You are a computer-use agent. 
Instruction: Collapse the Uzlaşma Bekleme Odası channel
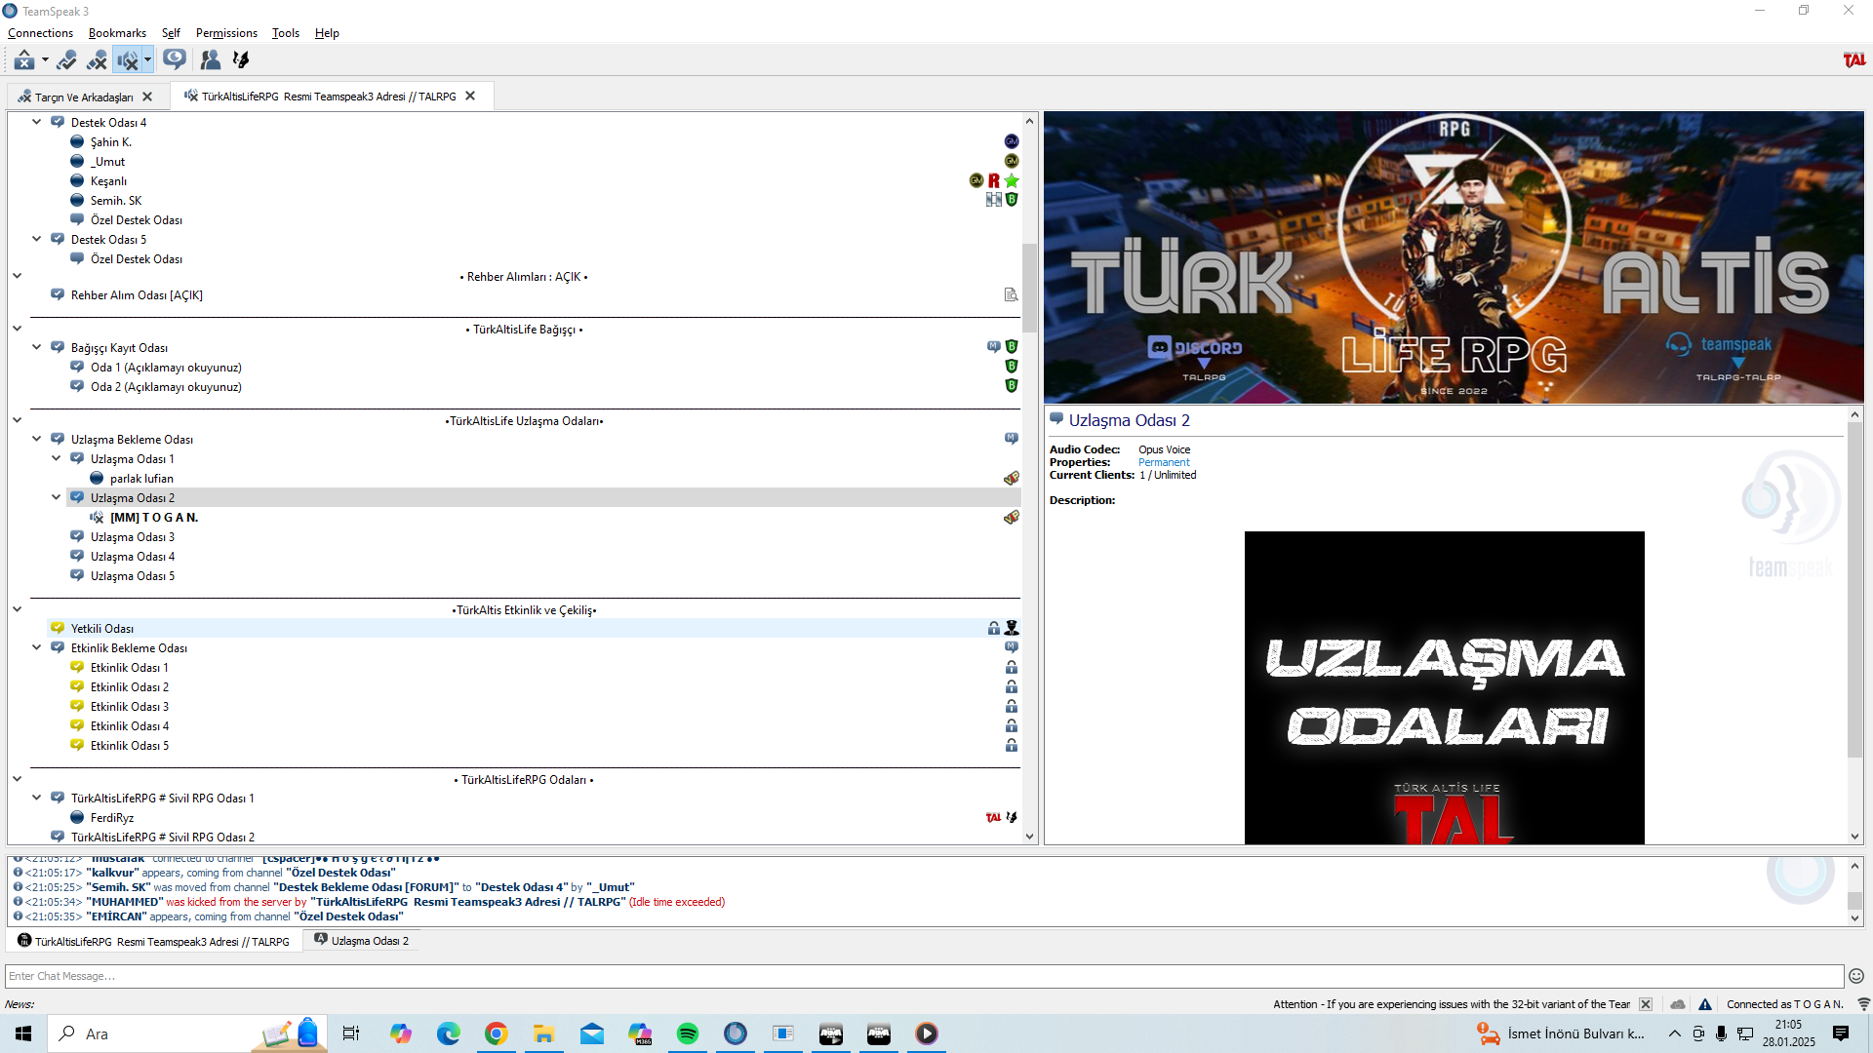click(37, 439)
